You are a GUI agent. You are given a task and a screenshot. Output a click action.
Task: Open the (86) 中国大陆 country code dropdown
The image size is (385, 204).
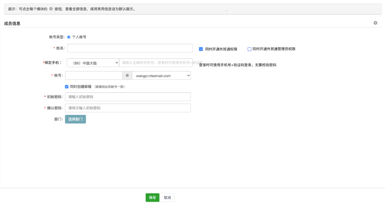coord(93,63)
